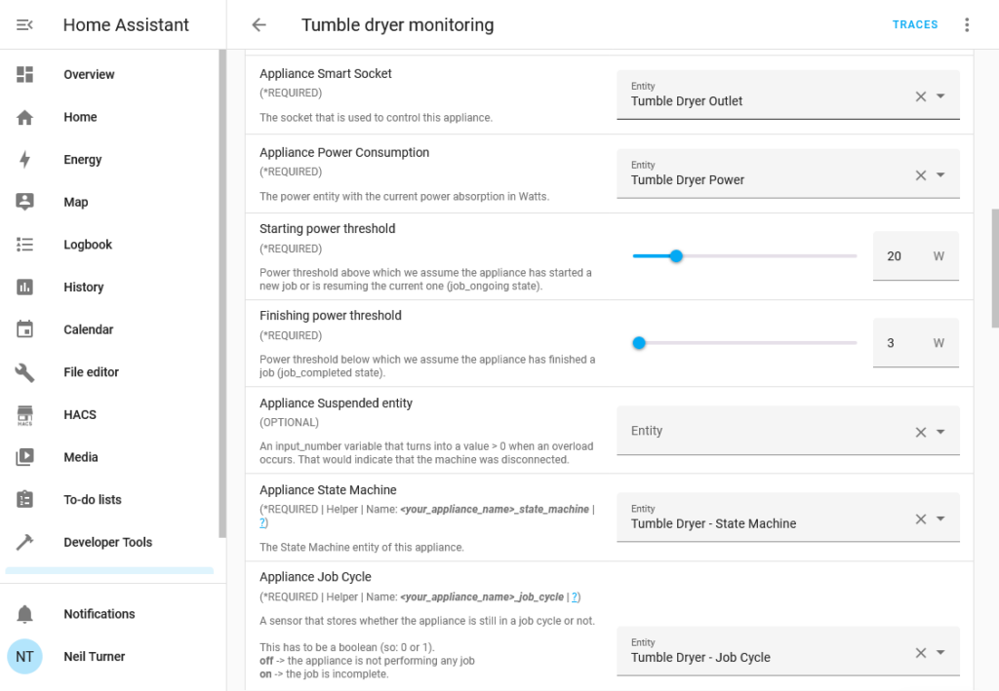
Task: Open the Notifications panel
Action: tap(100, 613)
